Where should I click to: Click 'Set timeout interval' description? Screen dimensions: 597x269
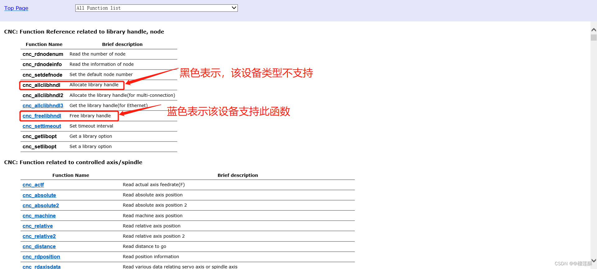91,126
